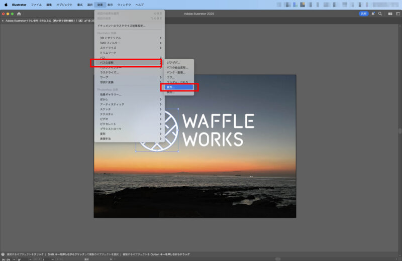Image resolution: width=402 pixels, height=261 pixels.
Task: Open the notifications bell icon
Action: (373, 14)
